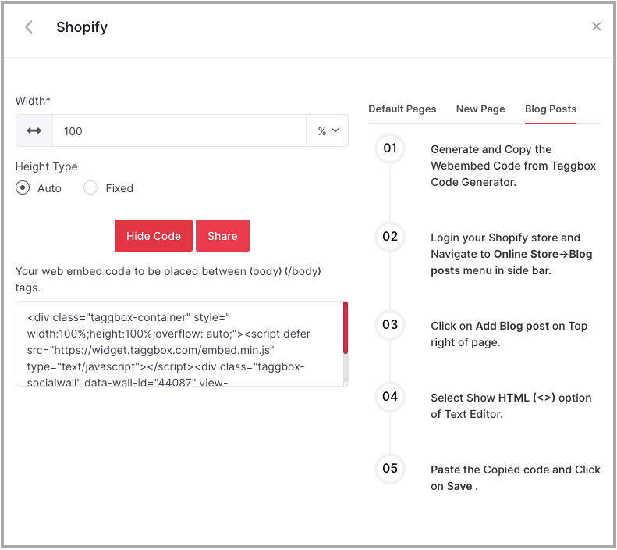Click the back arrow beside Shopify
Viewport: 617px width, 550px height.
[x=29, y=27]
